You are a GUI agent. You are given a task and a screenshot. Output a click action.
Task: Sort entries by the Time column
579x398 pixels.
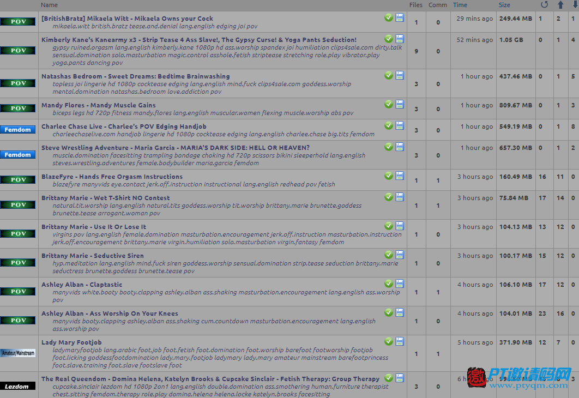pyautogui.click(x=460, y=5)
